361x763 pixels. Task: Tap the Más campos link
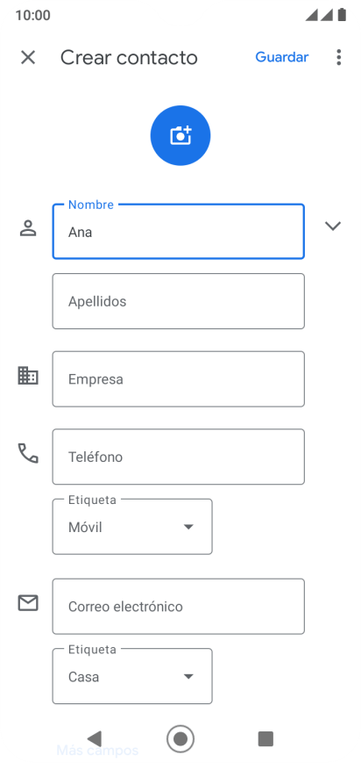point(97,751)
